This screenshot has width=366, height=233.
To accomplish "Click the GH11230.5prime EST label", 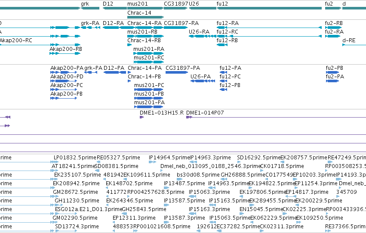I will [77, 201].
